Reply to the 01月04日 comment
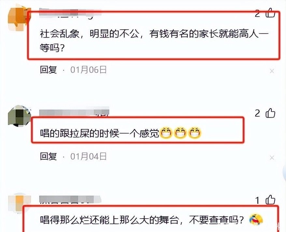 coord(48,156)
